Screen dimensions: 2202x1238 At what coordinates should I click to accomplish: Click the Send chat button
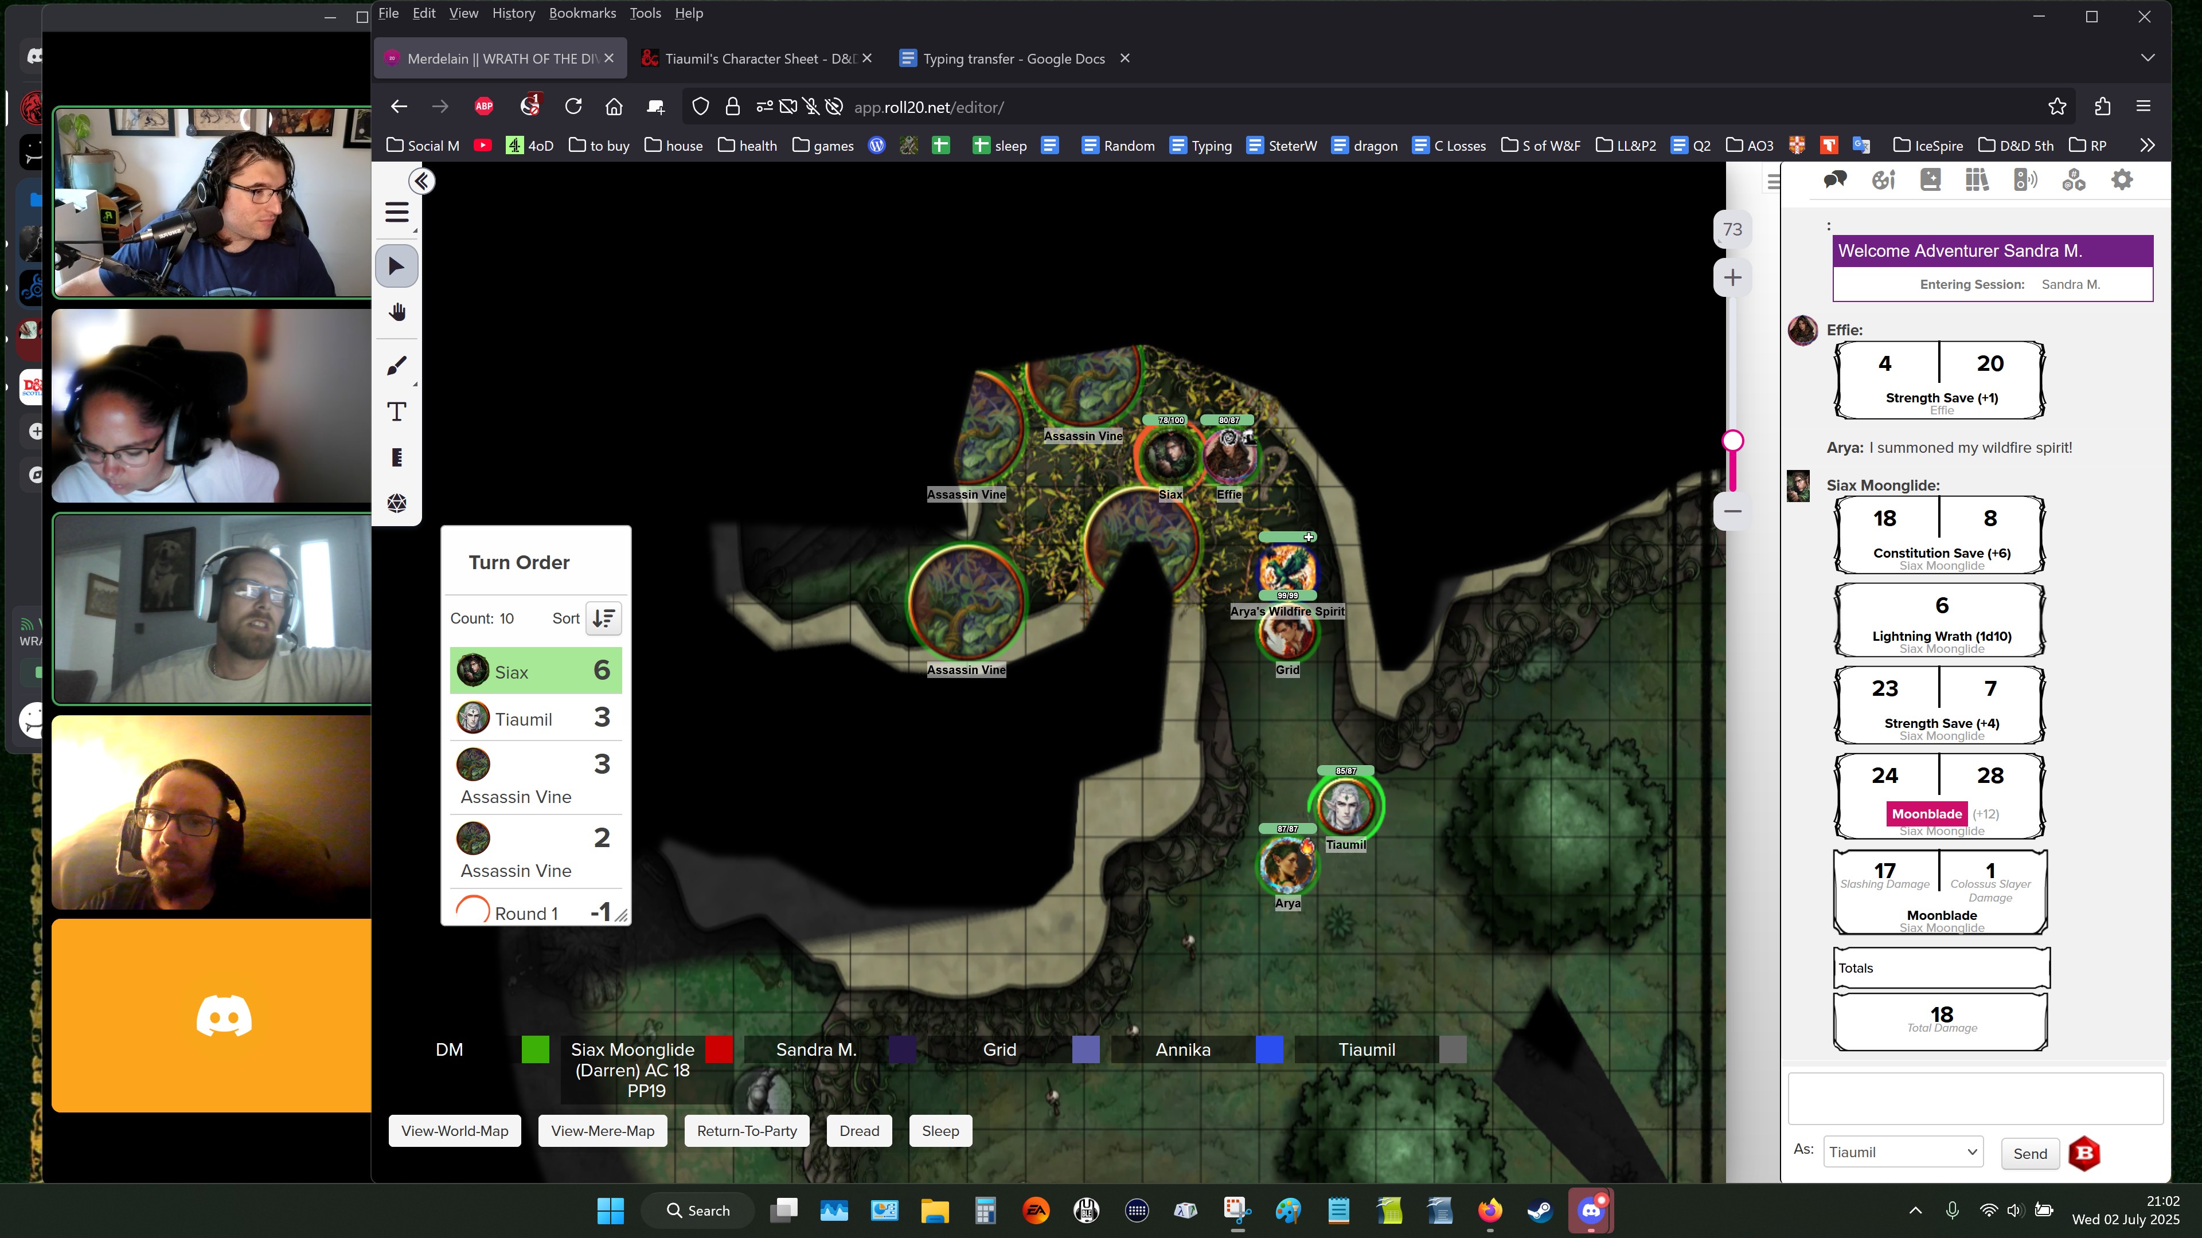2029,1153
